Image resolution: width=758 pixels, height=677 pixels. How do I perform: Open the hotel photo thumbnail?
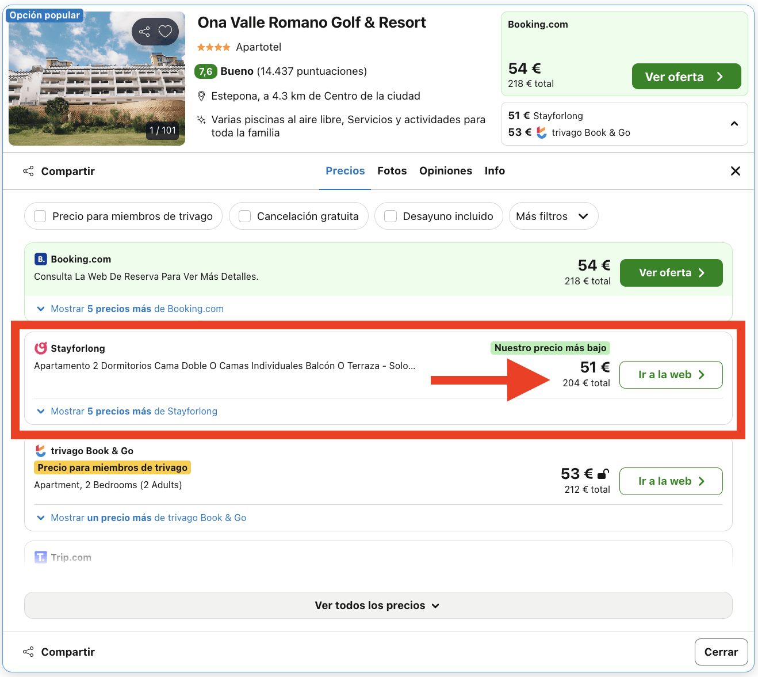click(97, 78)
